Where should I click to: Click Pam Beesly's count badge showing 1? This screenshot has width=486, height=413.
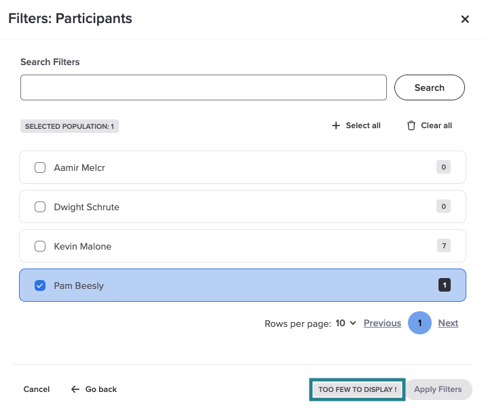coord(445,286)
